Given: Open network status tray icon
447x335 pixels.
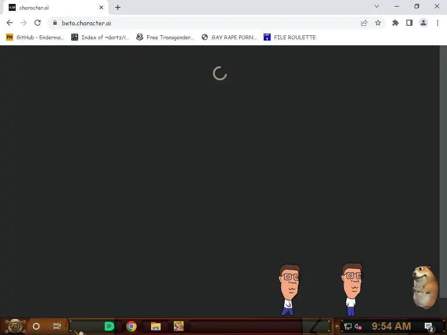Looking at the screenshot, I should tap(348, 326).
